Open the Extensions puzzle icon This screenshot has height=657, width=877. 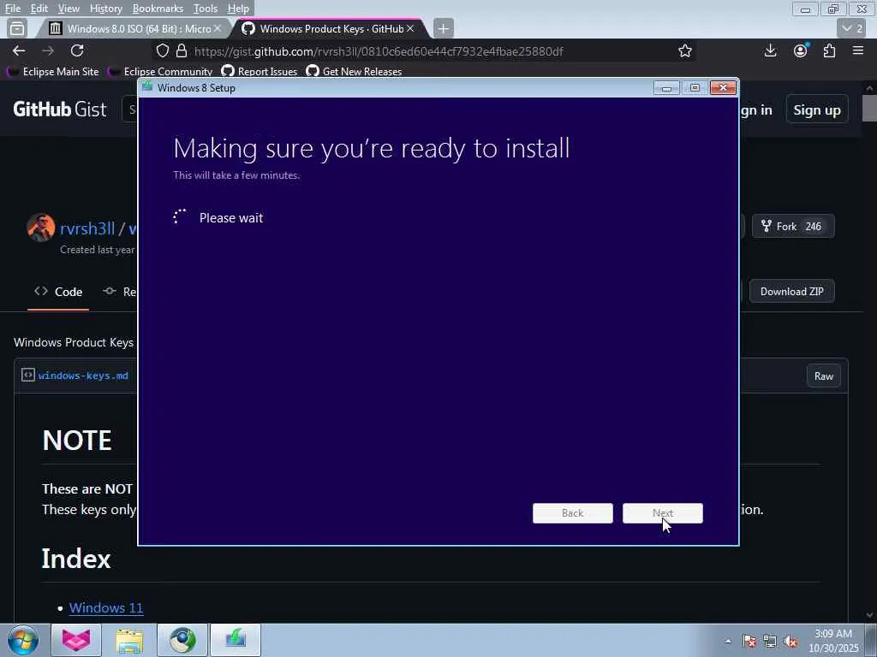tap(829, 50)
